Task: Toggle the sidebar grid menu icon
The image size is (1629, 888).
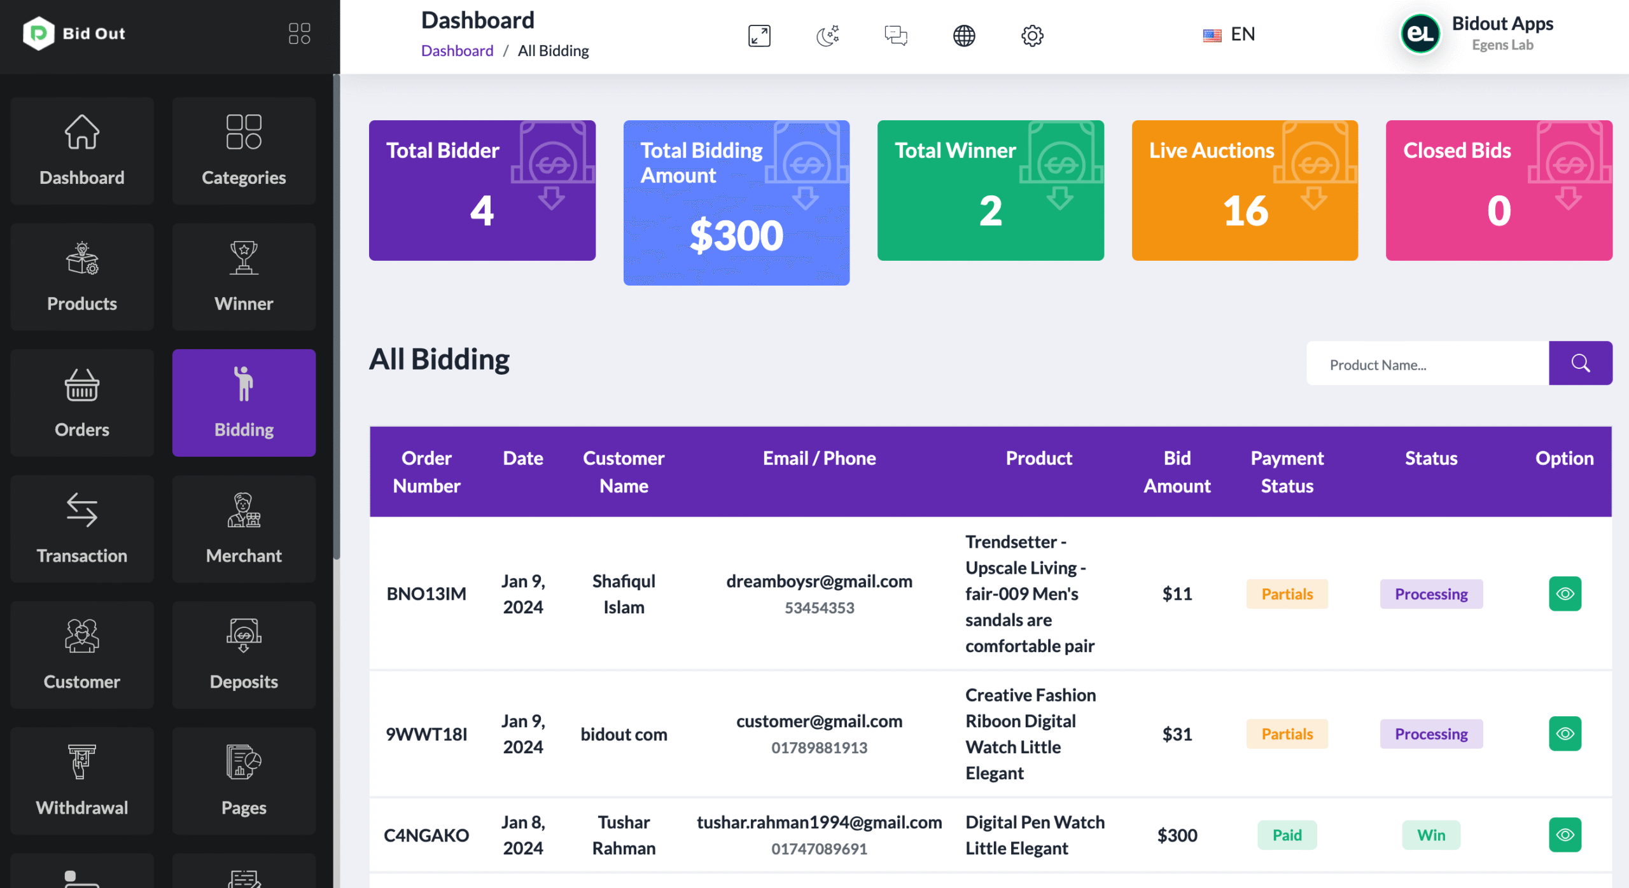Action: (299, 34)
